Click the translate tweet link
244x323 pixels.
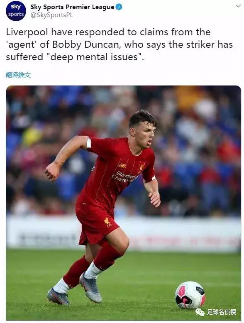18,75
